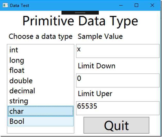Focus the Sample Value text box
Screen dimensions: 162x137
pos(118,51)
